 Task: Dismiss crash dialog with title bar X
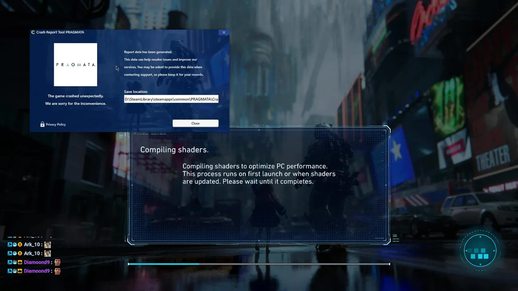pos(224,32)
